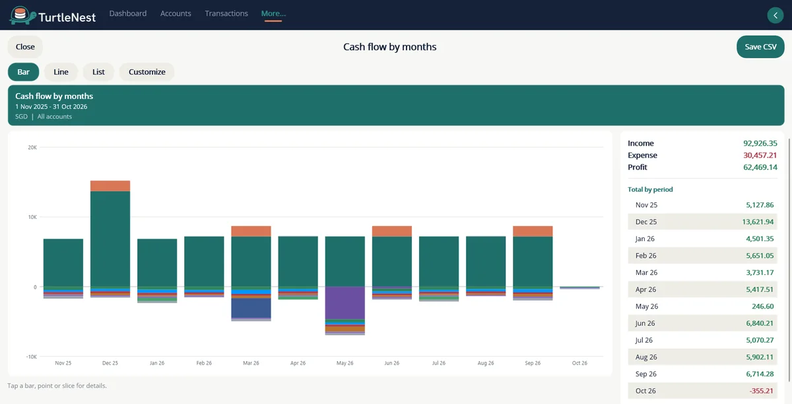Close the cash flow report
The image size is (792, 404).
(25, 47)
